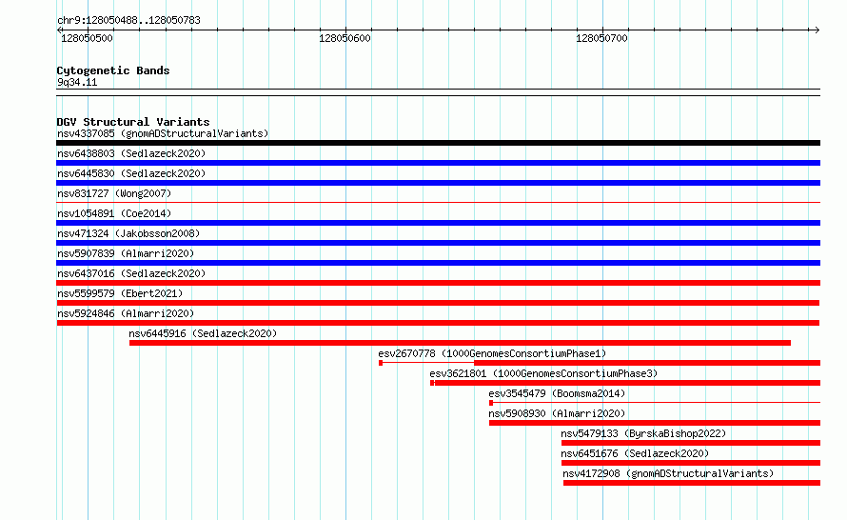Click the right arrow of the ruler
Screen dimensions: 847x520
tap(817, 30)
